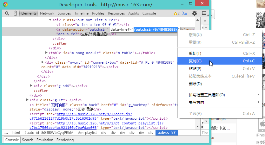Image resolution: width=265 pixels, height=145 pixels.
Task: Click the 生成外链播放器 anchor text
Action: pos(94,34)
